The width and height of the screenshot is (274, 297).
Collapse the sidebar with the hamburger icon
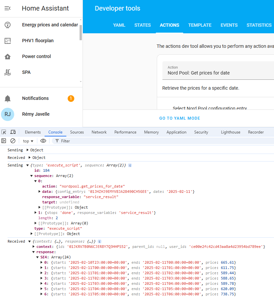click(x=7, y=8)
